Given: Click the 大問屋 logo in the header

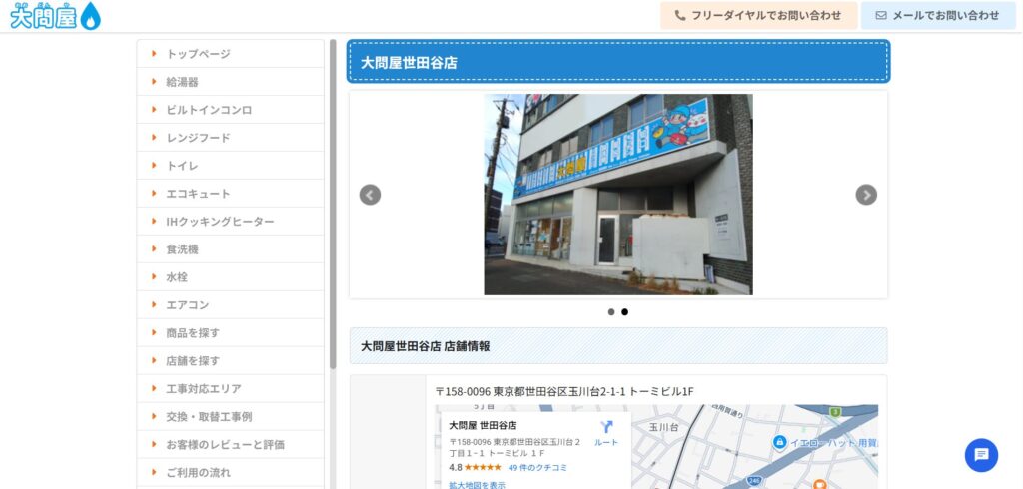Looking at the screenshot, I should [x=55, y=16].
